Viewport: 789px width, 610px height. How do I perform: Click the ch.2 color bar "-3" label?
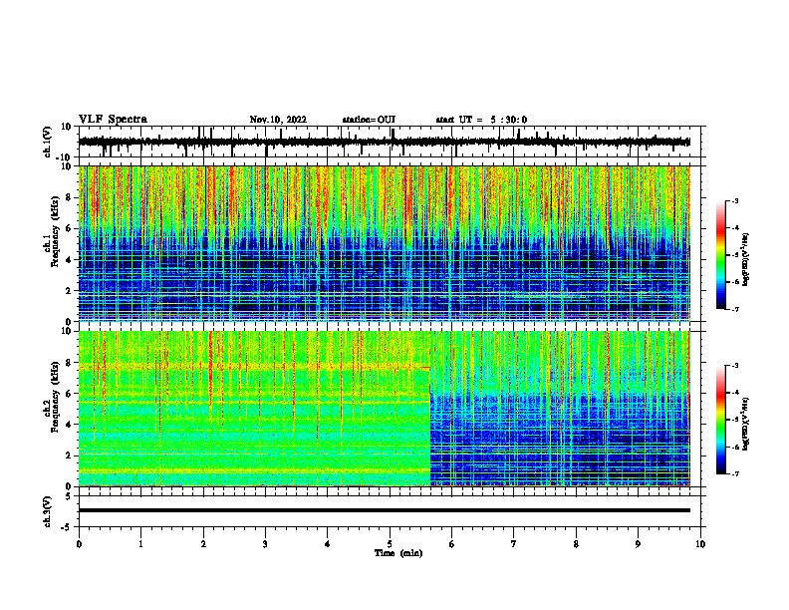pos(735,366)
